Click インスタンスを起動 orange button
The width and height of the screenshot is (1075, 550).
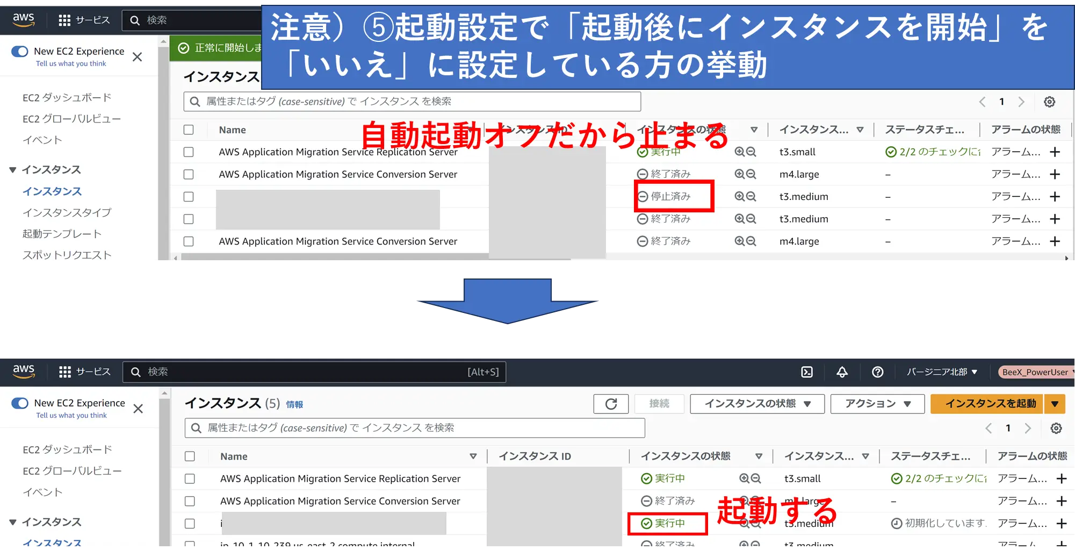pos(987,404)
